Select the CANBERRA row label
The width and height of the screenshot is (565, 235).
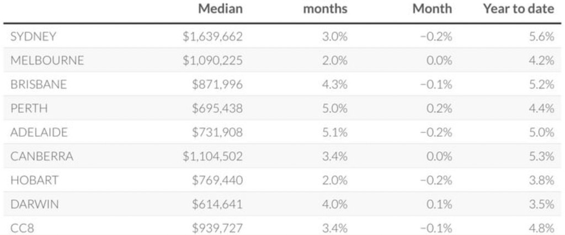click(41, 156)
